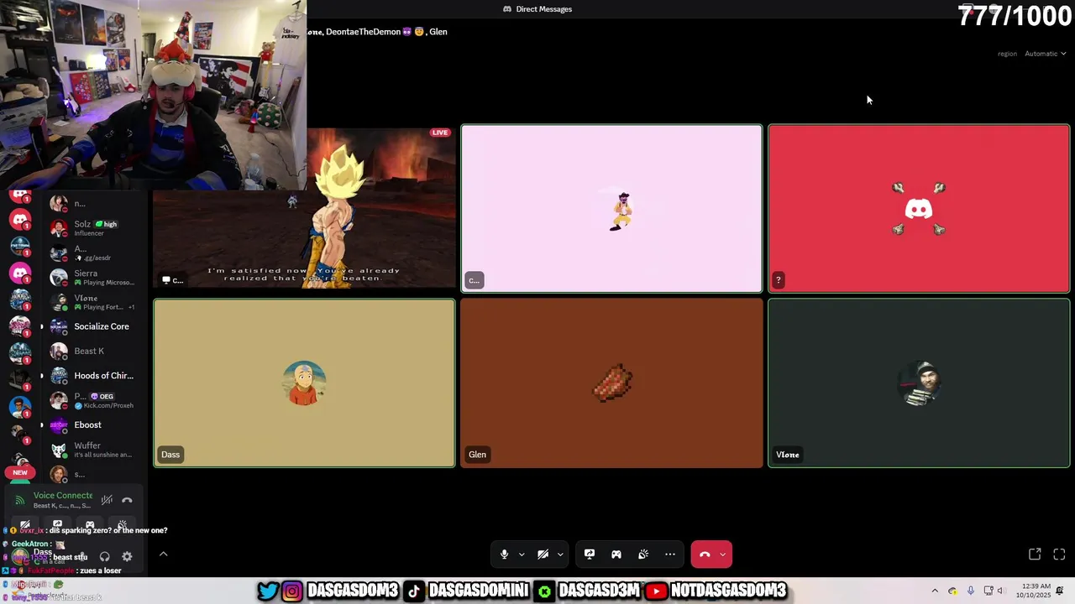Viewport: 1075px width, 604px height.
Task: Open the LIVE stream tile
Action: [x=304, y=208]
